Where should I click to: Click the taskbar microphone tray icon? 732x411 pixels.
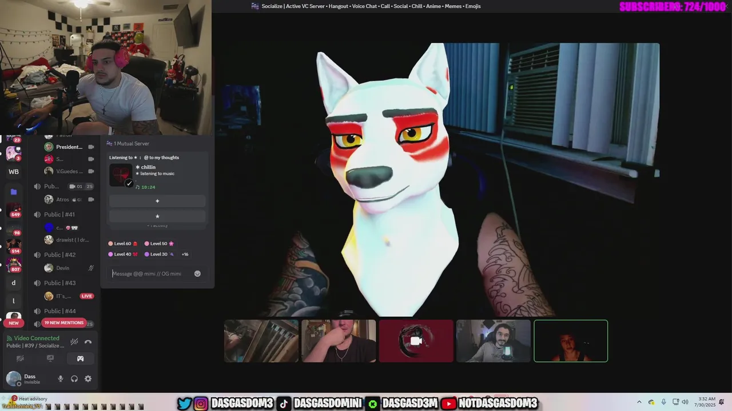663,402
